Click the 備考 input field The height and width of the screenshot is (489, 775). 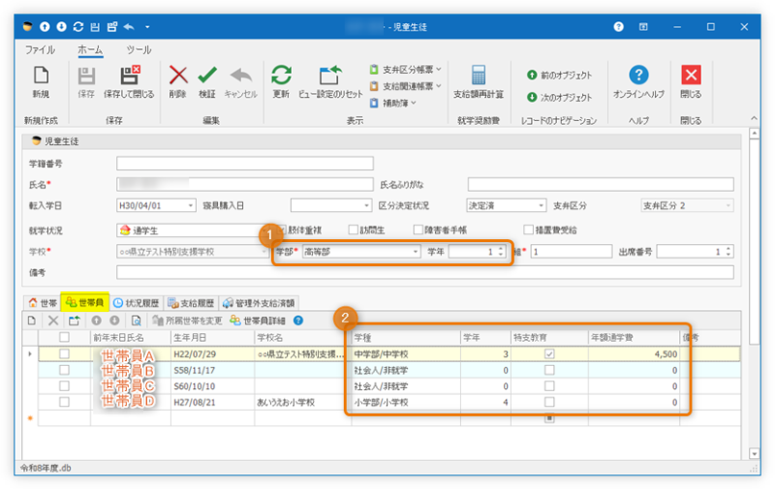pos(425,272)
